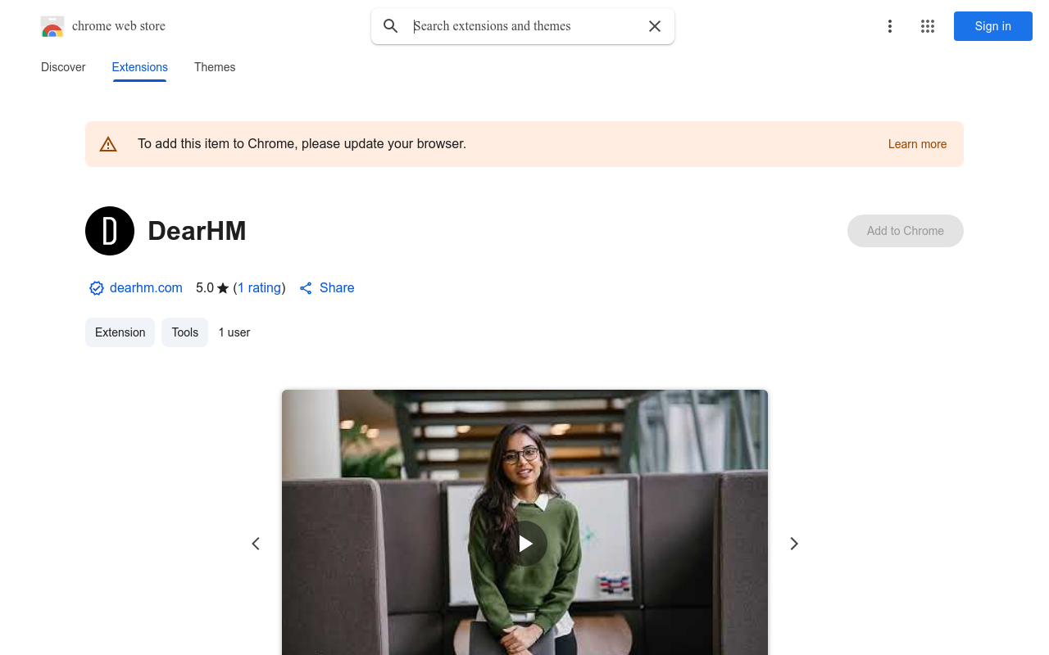Click the DearHM extension title
This screenshot has height=655, width=1049.
197,231
